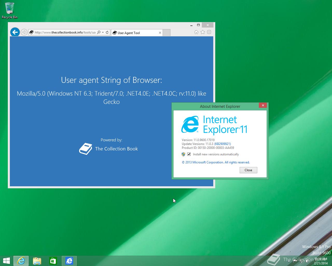Open the Windows Start button
The width and height of the screenshot is (332, 266).
(x=6, y=261)
